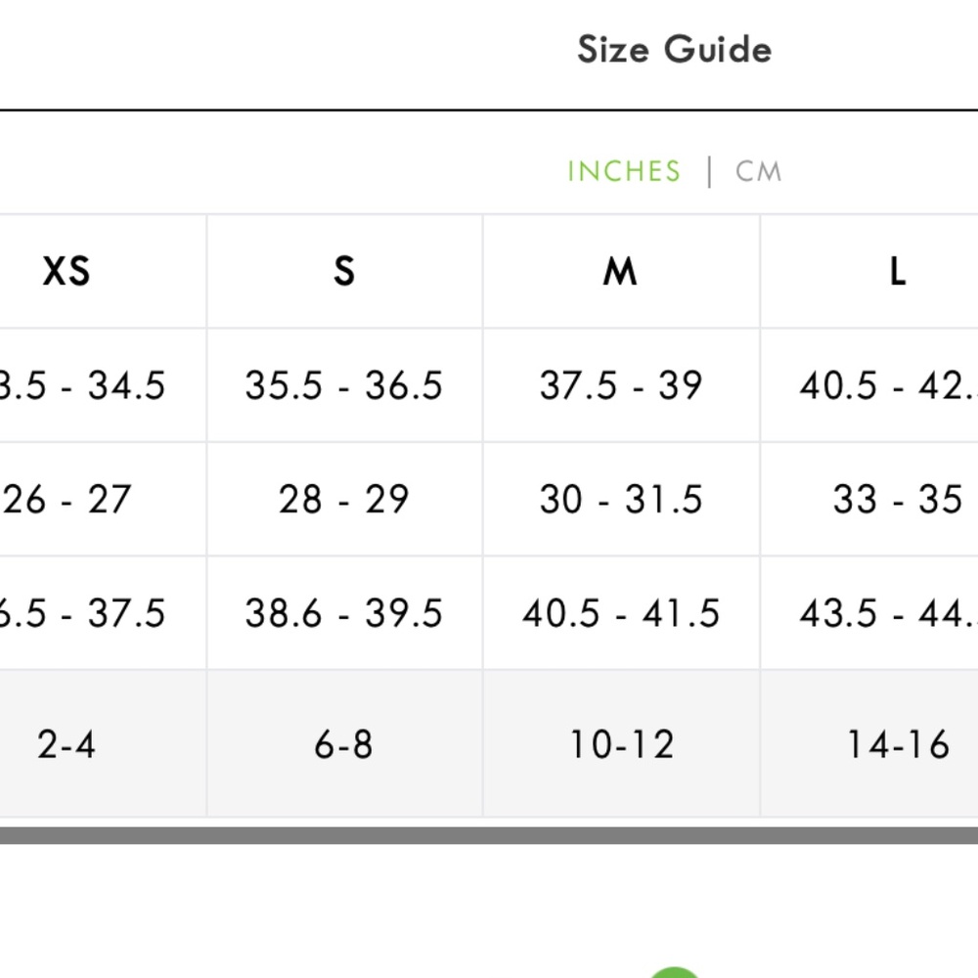
Task: Switch units to CM
Action: pyautogui.click(x=758, y=171)
